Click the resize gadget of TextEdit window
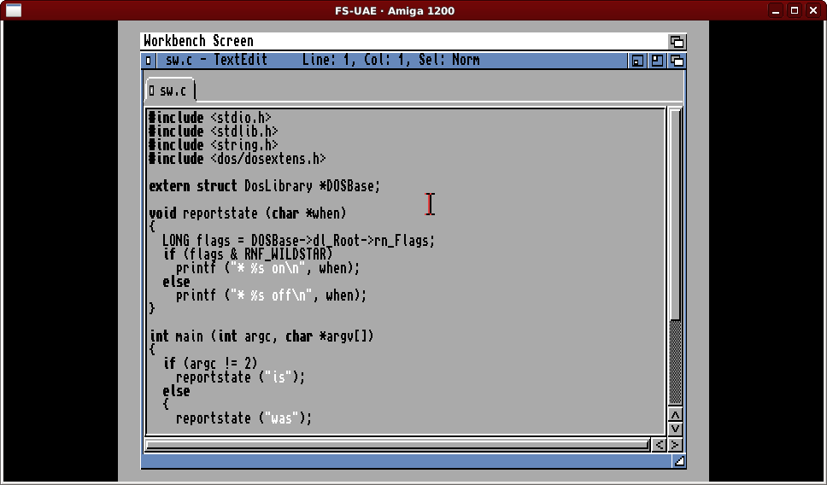This screenshot has height=485, width=827. pos(679,461)
